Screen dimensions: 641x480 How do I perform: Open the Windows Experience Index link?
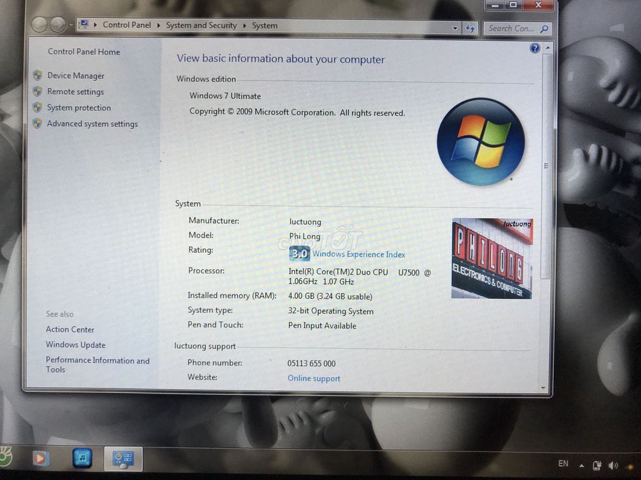click(359, 254)
